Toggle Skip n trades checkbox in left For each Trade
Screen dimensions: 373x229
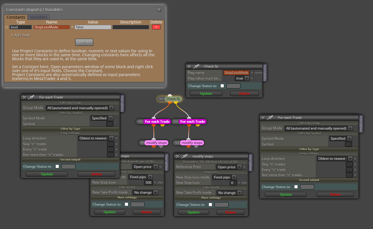click(x=116, y=144)
